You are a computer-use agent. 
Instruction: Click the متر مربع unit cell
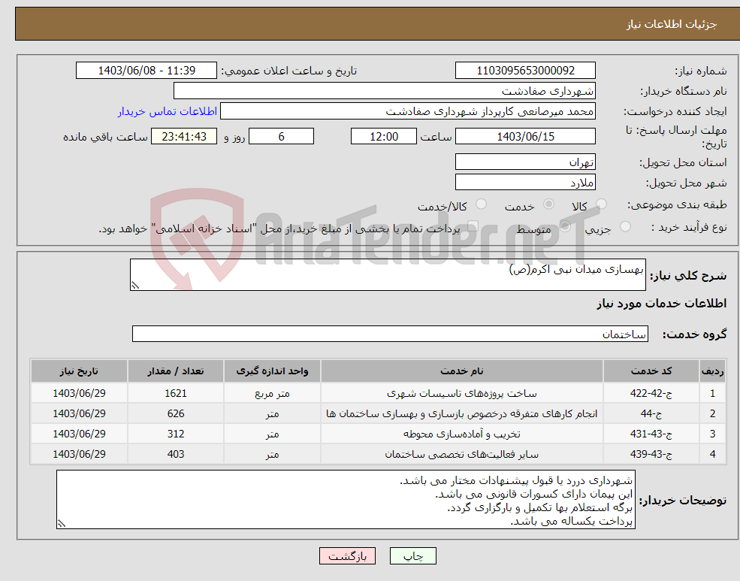tap(272, 393)
